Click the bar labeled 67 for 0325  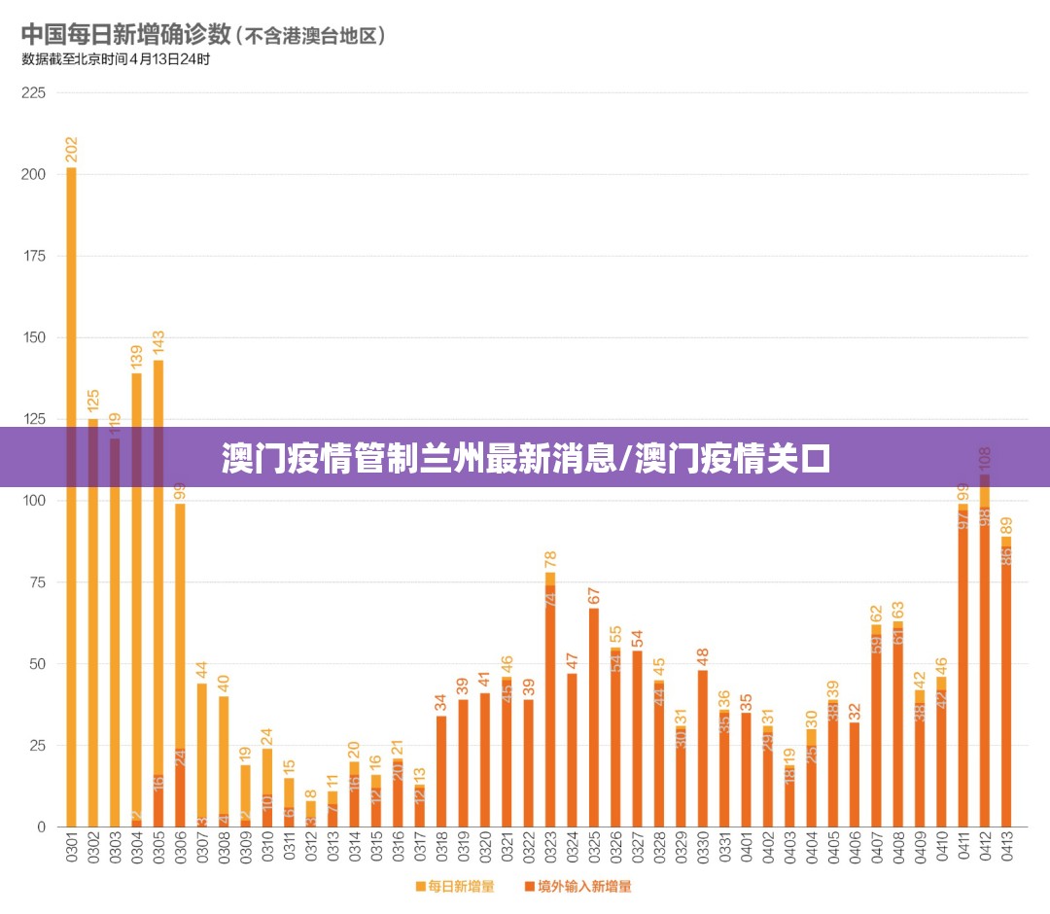(x=594, y=720)
